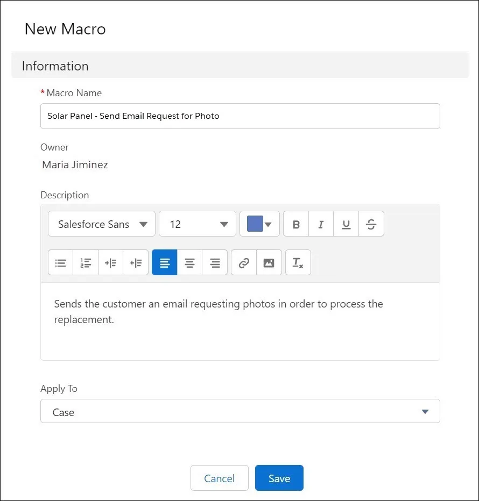Click the New Macro title
Viewport: 479px width, 501px height.
[x=65, y=29]
